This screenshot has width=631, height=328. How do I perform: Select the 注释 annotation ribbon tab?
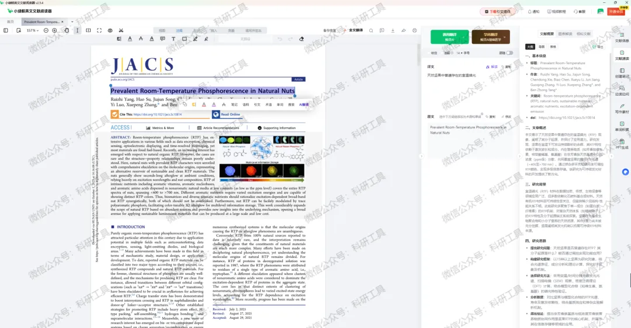point(179,30)
